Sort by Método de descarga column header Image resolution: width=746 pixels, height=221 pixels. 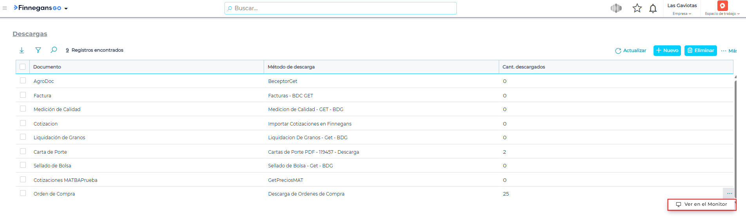291,67
